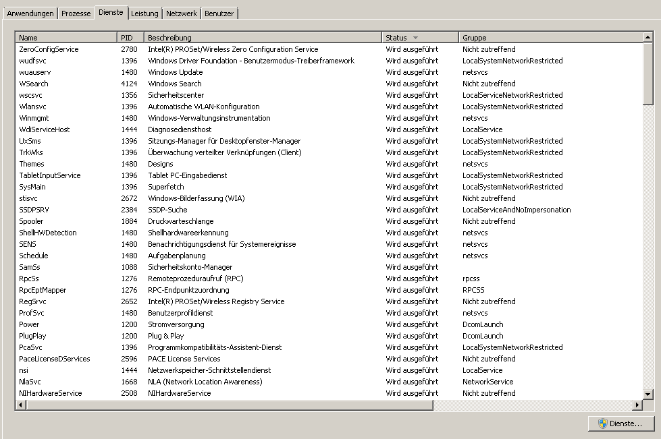The image size is (661, 439).
Task: Click the Dienste... button
Action: [621, 423]
